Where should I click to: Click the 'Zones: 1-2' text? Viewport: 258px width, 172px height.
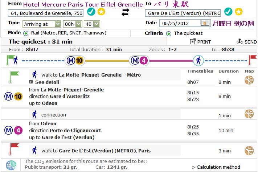pos(163,50)
